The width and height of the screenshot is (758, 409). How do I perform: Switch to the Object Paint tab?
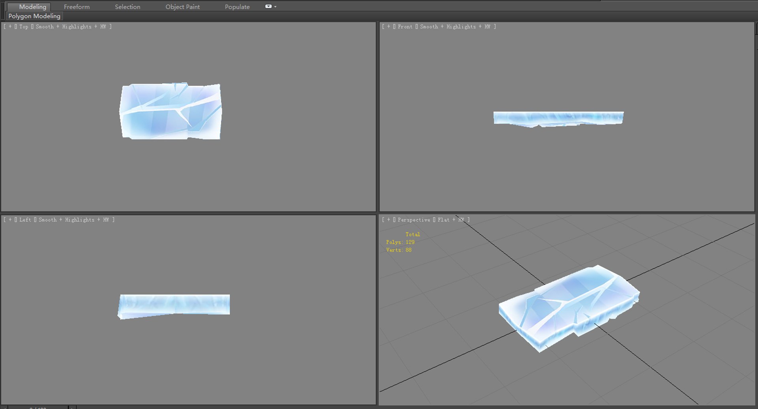pyautogui.click(x=182, y=7)
